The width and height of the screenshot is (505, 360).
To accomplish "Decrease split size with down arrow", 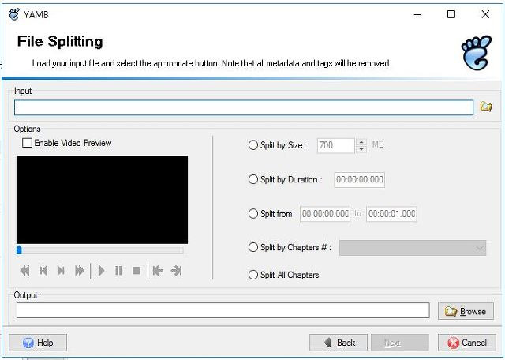I will pos(361,149).
